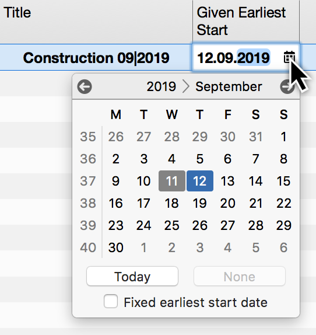
Task: Expand the chevron between 2019 and September
Action: [186, 87]
